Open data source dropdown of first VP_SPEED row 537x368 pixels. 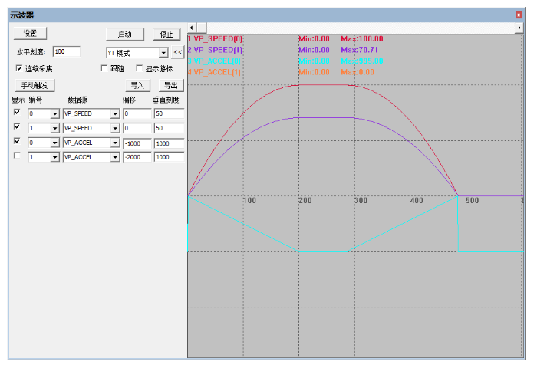[x=115, y=113]
